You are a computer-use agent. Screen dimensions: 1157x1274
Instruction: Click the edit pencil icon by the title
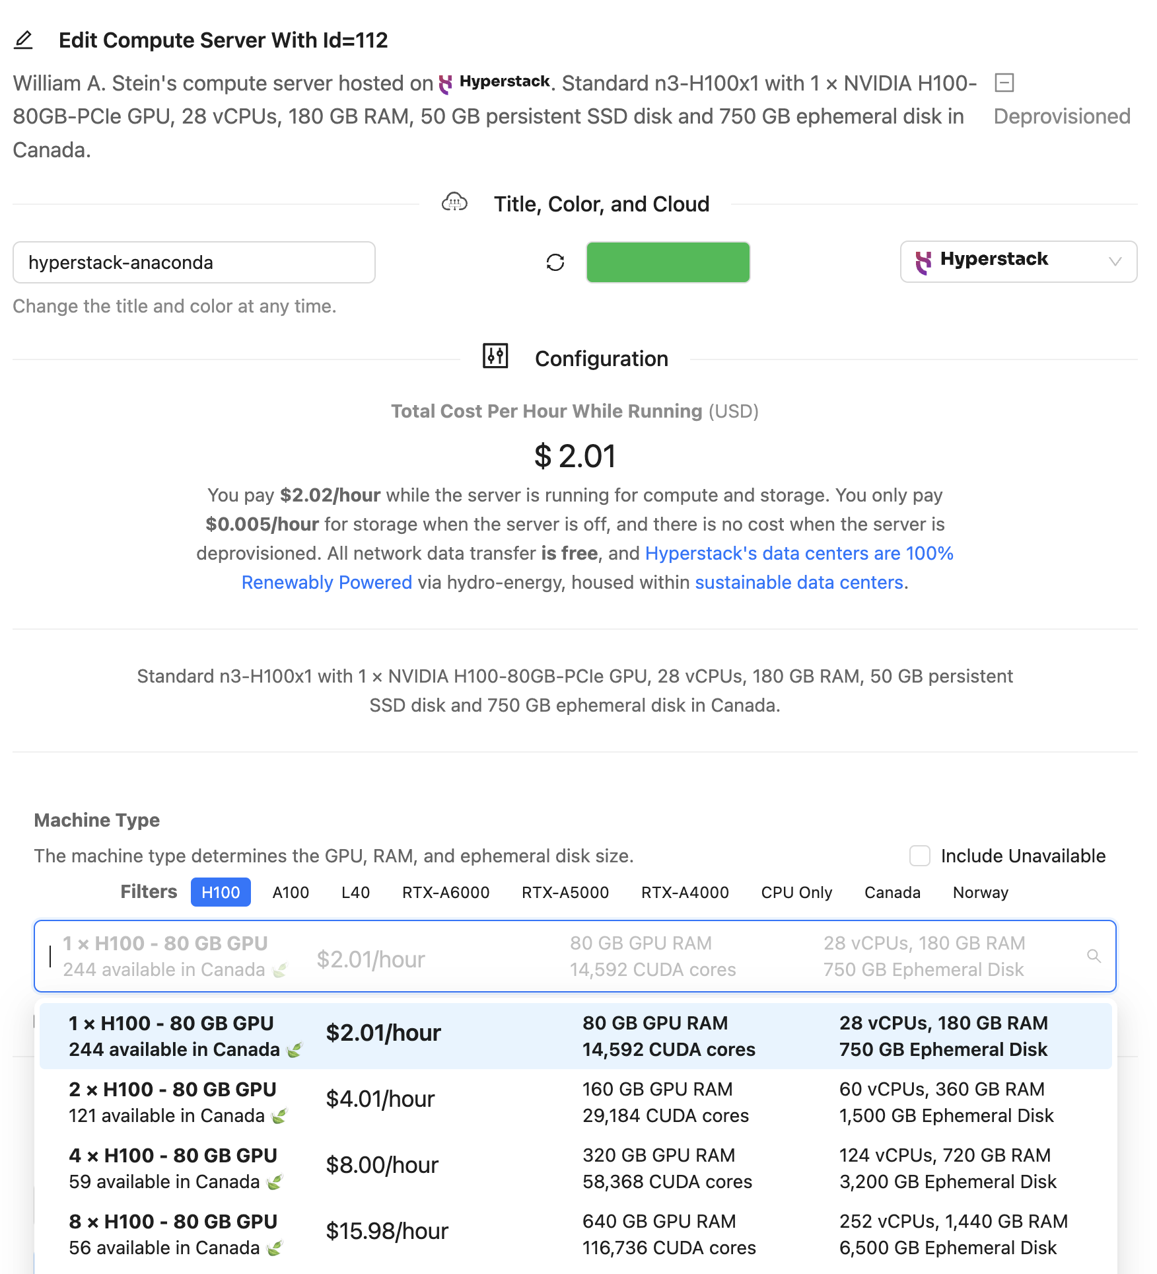tap(23, 40)
